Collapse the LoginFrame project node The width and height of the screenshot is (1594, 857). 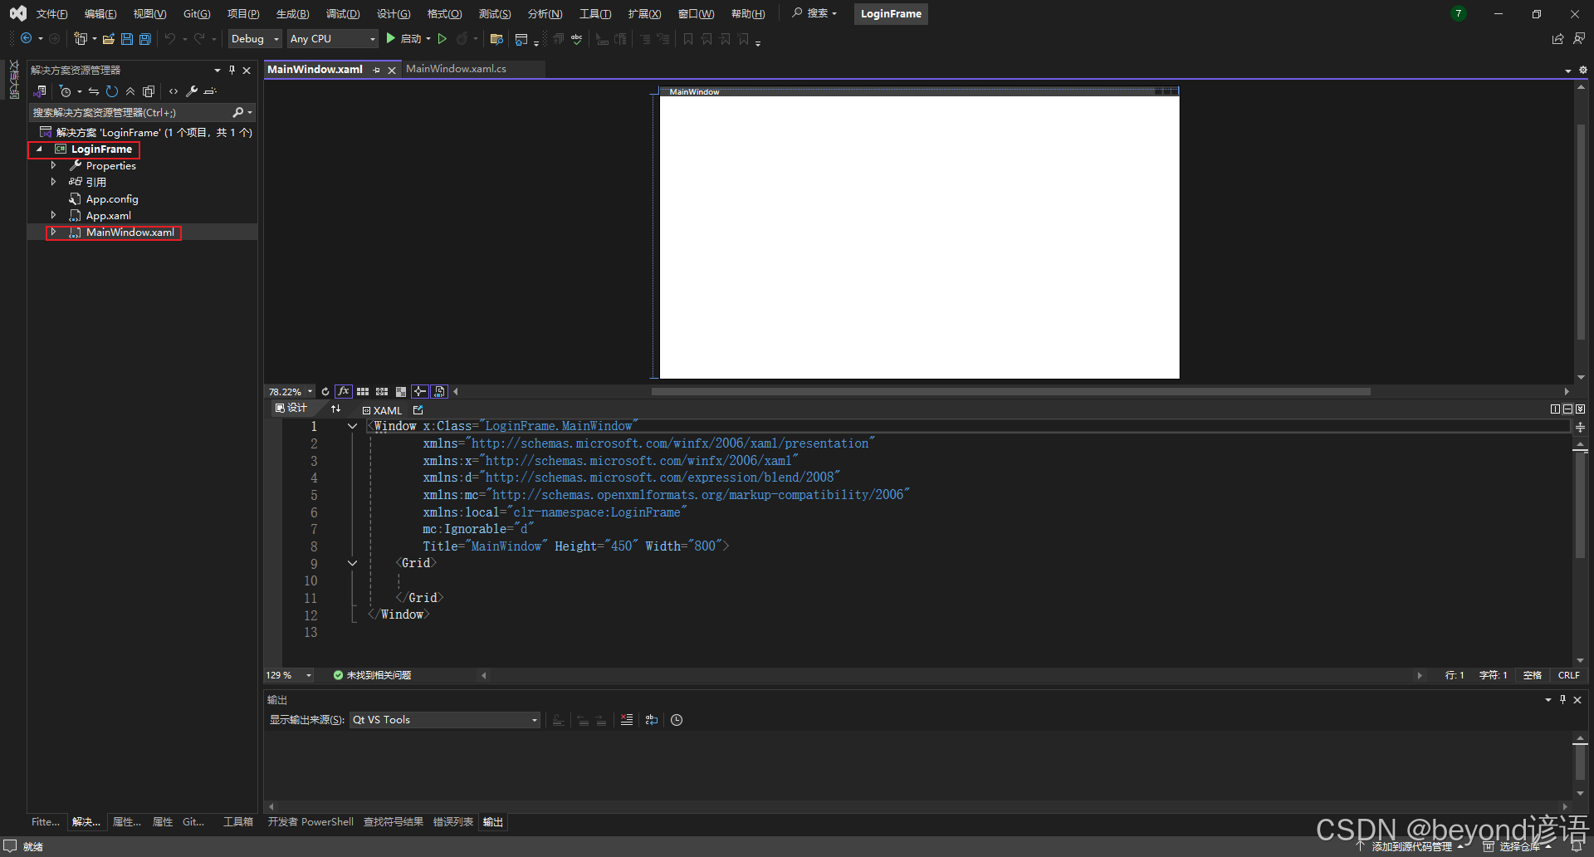[38, 149]
